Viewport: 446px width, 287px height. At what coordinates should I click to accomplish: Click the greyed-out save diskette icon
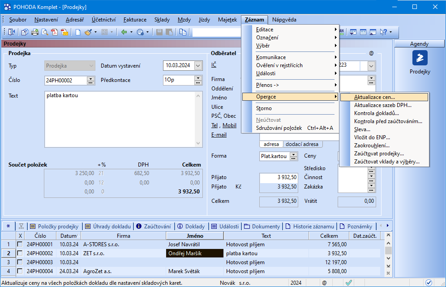pos(159,32)
